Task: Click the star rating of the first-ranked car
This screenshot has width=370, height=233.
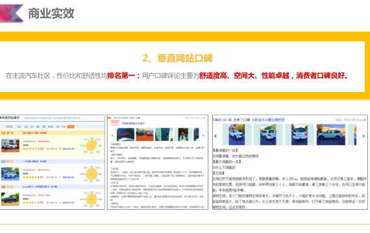Action: coord(33,149)
